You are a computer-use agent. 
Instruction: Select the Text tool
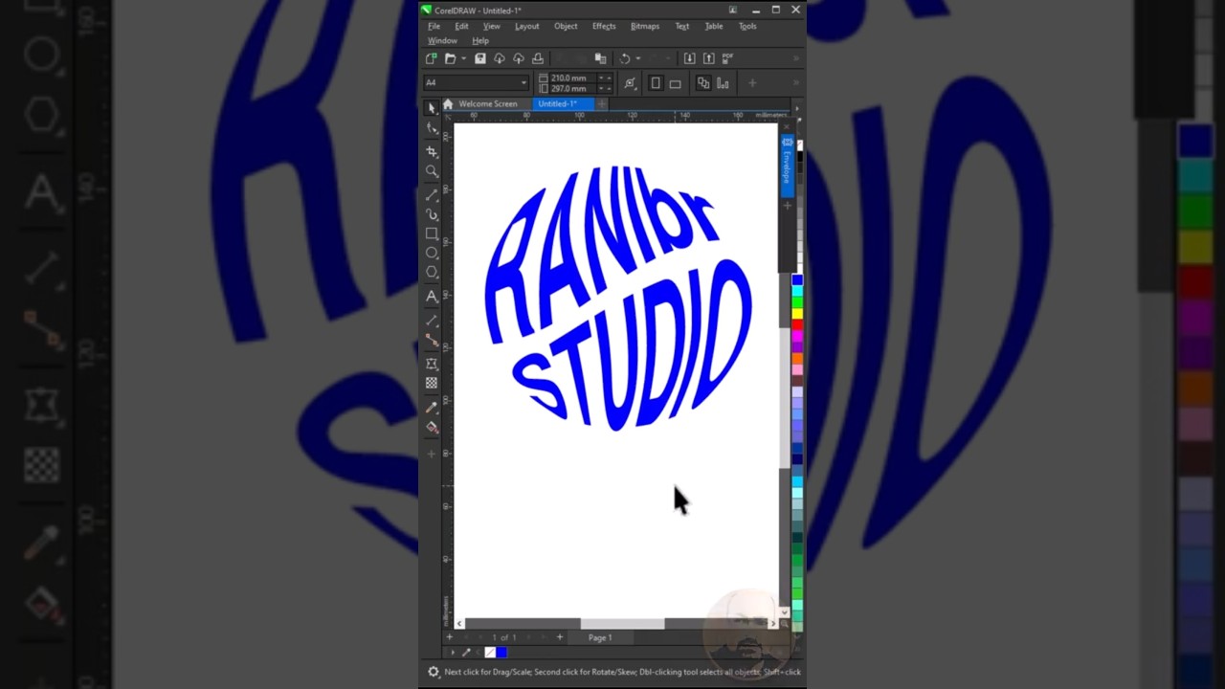(x=432, y=297)
